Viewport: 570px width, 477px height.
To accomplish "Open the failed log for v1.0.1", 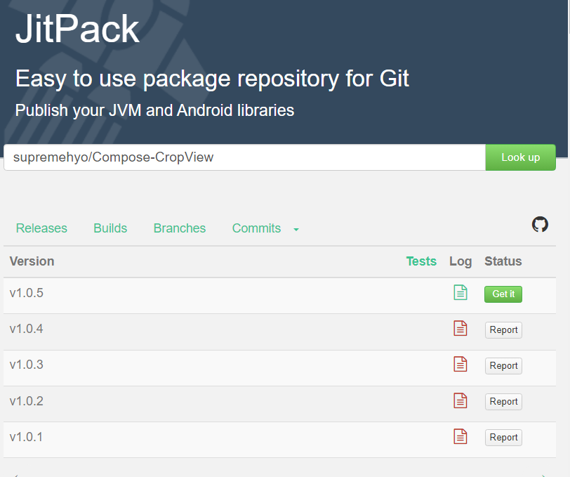I will click(x=460, y=437).
